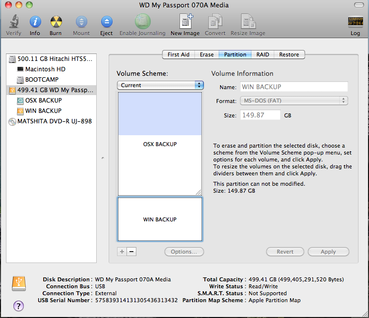The image size is (369, 318).
Task: Click the sidebar splitter handle dot
Action: pyautogui.click(x=103, y=158)
